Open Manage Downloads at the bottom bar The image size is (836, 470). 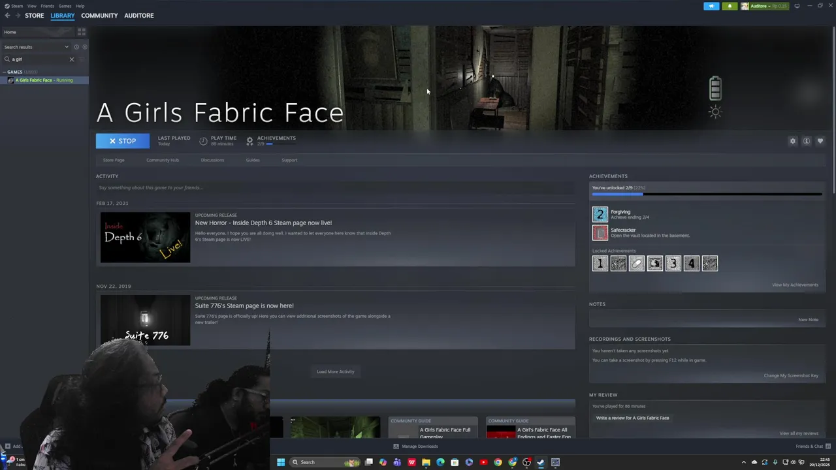[415, 446]
